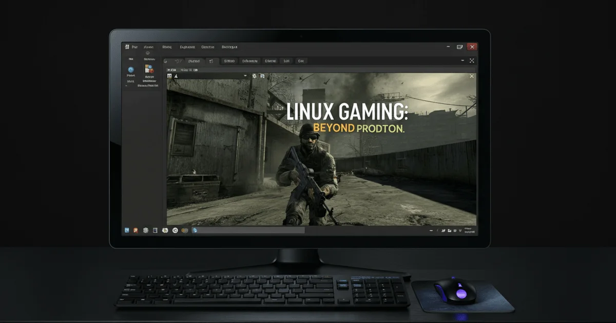Expand the dropdown arrow above the game view
The image size is (616, 323).
pyautogui.click(x=245, y=76)
